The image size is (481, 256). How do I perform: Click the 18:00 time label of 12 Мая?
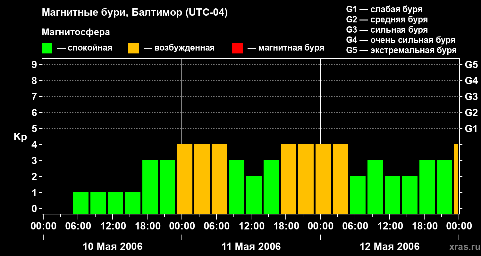[424, 226]
